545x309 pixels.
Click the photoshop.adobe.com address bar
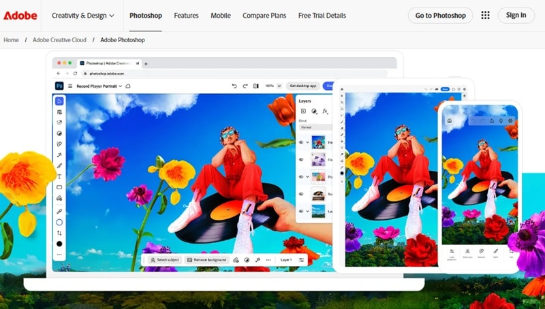pyautogui.click(x=234, y=74)
